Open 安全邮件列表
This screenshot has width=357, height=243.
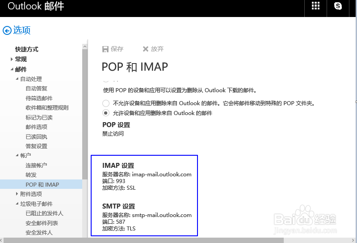(42, 223)
